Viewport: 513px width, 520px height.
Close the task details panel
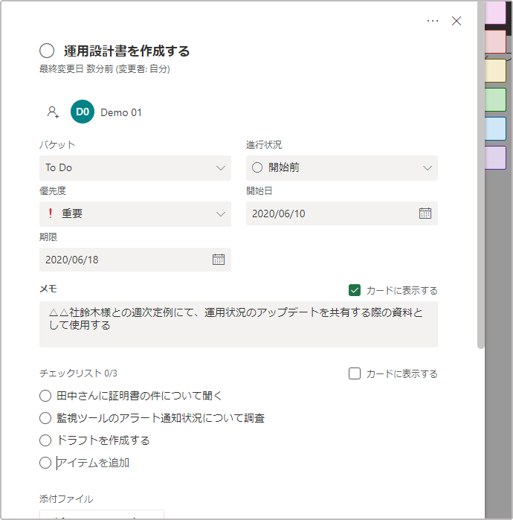point(456,21)
